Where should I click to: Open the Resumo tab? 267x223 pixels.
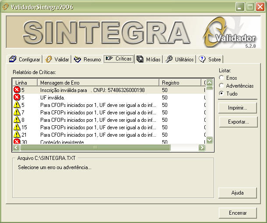click(88, 59)
